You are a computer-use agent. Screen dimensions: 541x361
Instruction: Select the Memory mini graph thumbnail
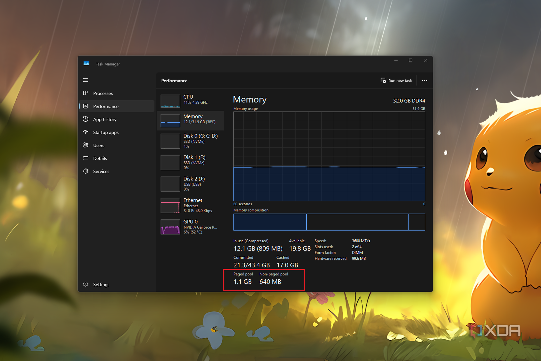pyautogui.click(x=170, y=121)
